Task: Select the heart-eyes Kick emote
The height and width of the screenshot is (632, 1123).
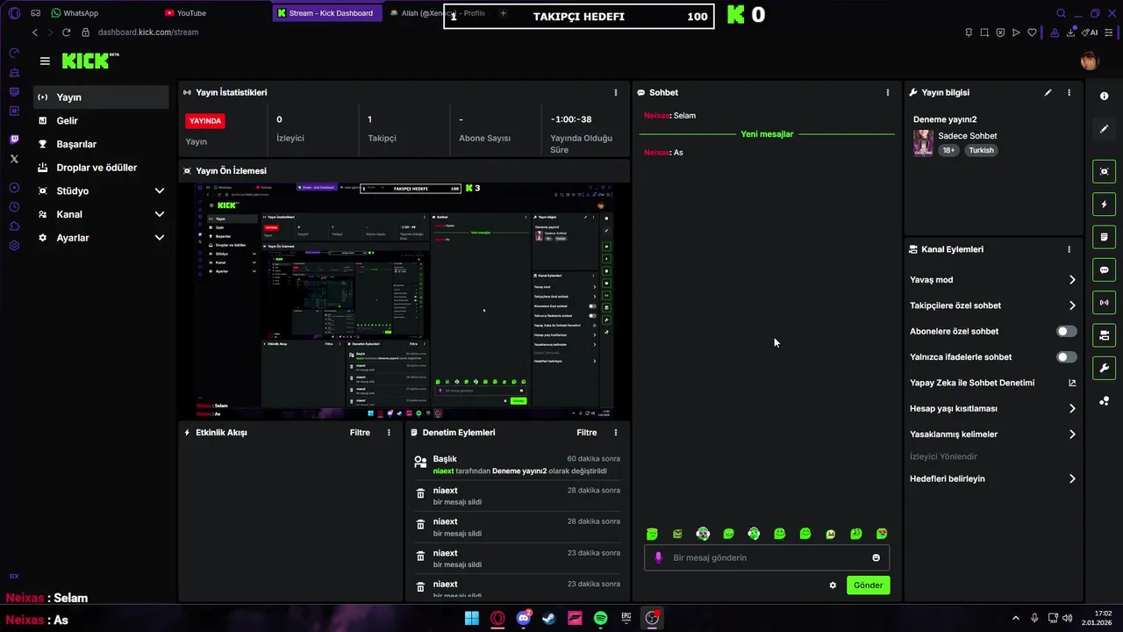Action: click(882, 534)
